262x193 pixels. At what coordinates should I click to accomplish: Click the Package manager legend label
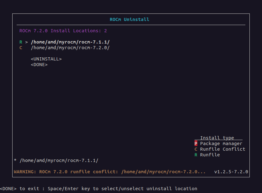tap(221, 143)
